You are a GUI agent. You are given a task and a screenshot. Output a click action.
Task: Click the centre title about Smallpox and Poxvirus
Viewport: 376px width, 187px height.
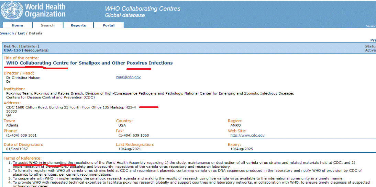click(x=89, y=63)
